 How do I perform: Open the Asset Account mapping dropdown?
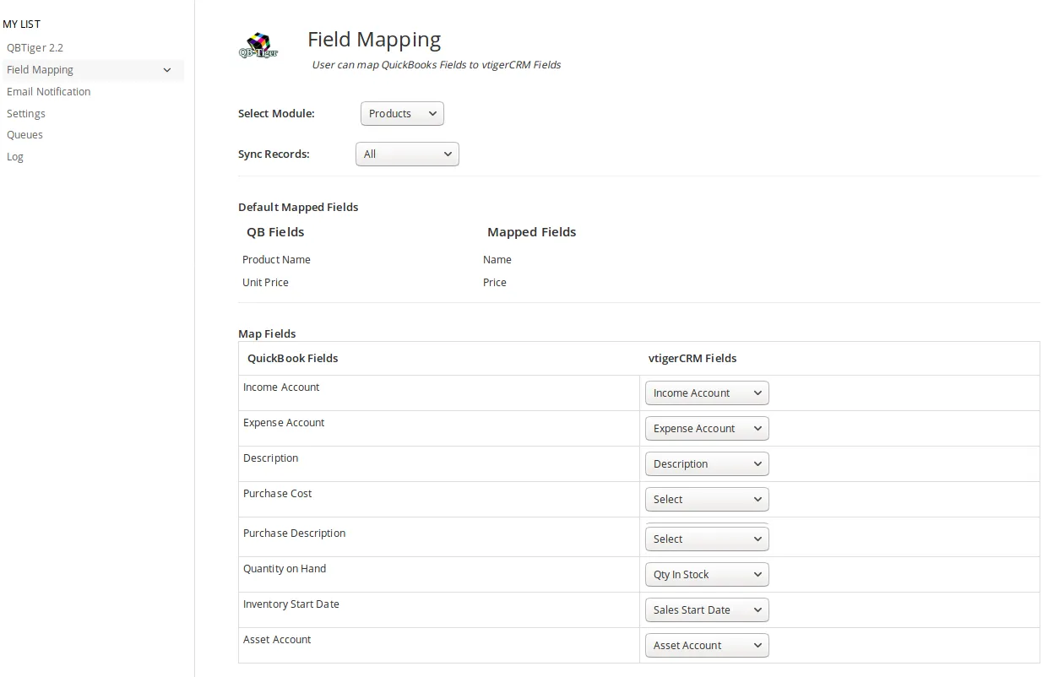706,646
